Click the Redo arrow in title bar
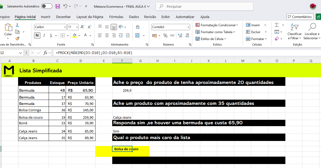The width and height of the screenshot is (321, 168). pyautogui.click(x=76, y=6)
